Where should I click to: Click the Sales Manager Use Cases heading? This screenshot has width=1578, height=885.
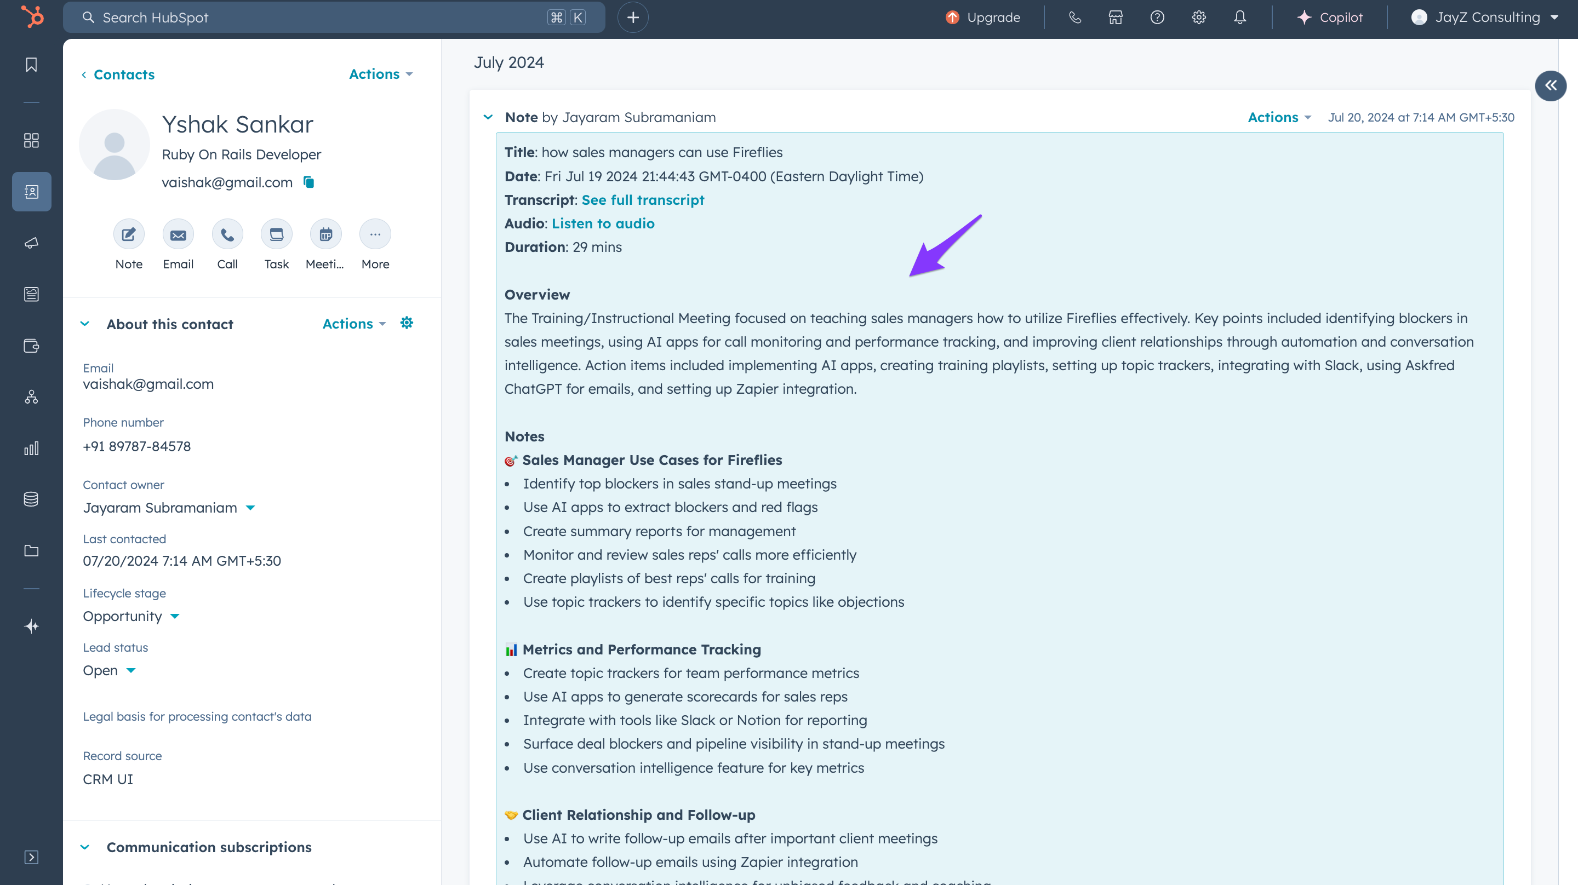653,460
